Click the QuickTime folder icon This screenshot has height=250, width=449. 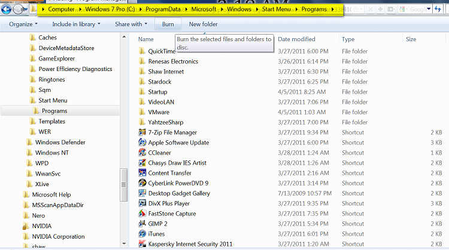click(x=142, y=51)
